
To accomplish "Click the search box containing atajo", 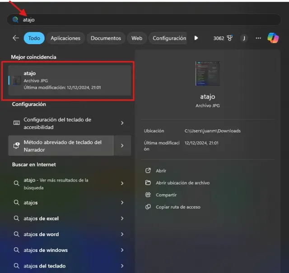I will click(x=144, y=20).
